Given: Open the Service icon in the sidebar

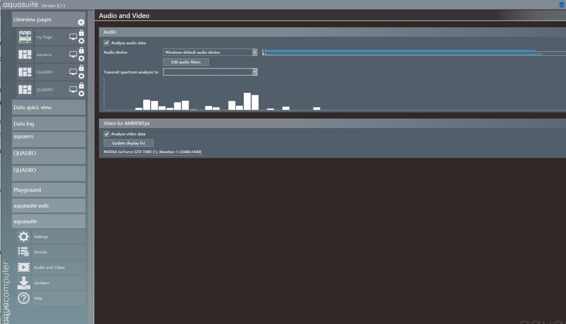Looking at the screenshot, I should tap(24, 252).
